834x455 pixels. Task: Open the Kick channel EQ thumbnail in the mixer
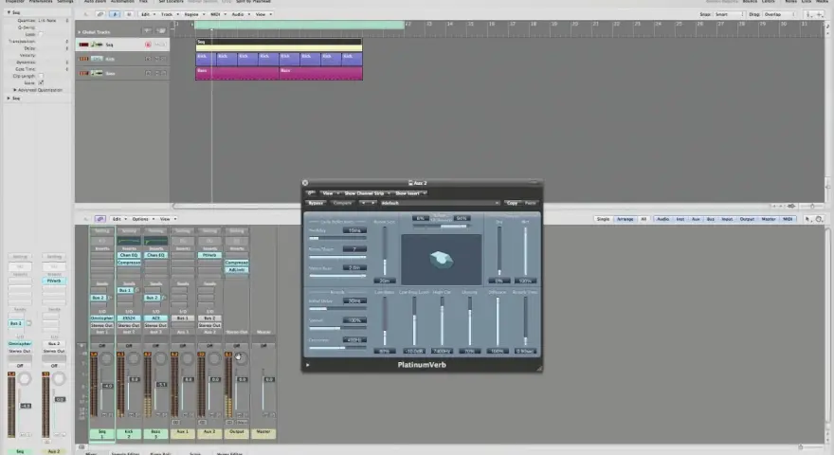(x=129, y=241)
